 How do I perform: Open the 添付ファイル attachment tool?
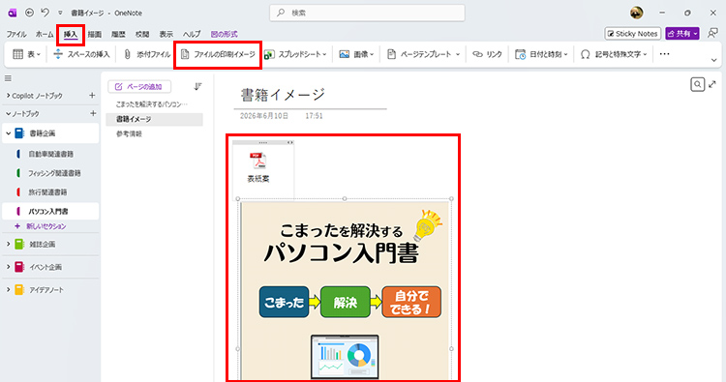147,54
